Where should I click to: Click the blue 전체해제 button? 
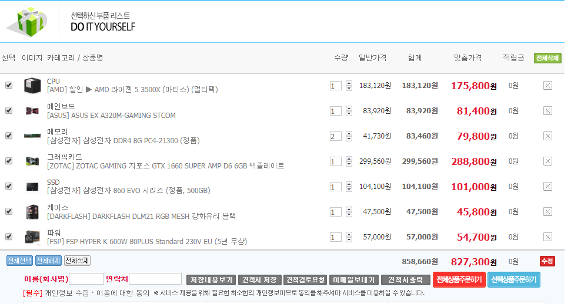click(x=48, y=261)
